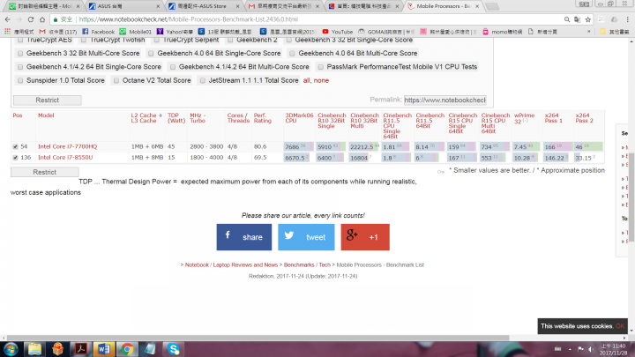Tick Octane V2 Total Score checkbox
Image resolution: width=635 pixels, height=357 pixels.
(x=116, y=80)
